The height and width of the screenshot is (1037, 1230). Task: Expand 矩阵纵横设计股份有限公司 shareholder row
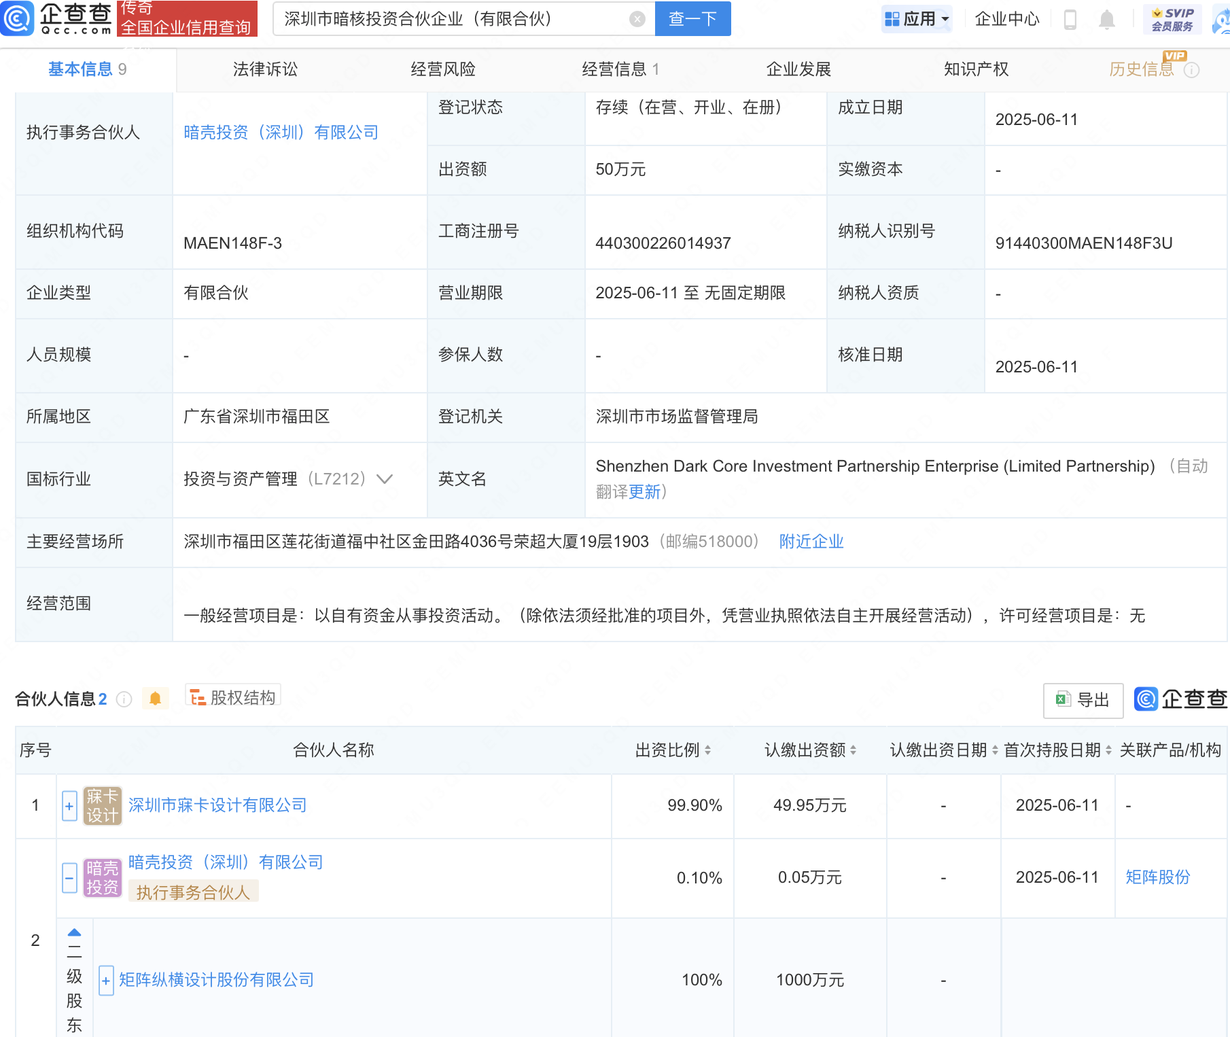click(x=106, y=981)
